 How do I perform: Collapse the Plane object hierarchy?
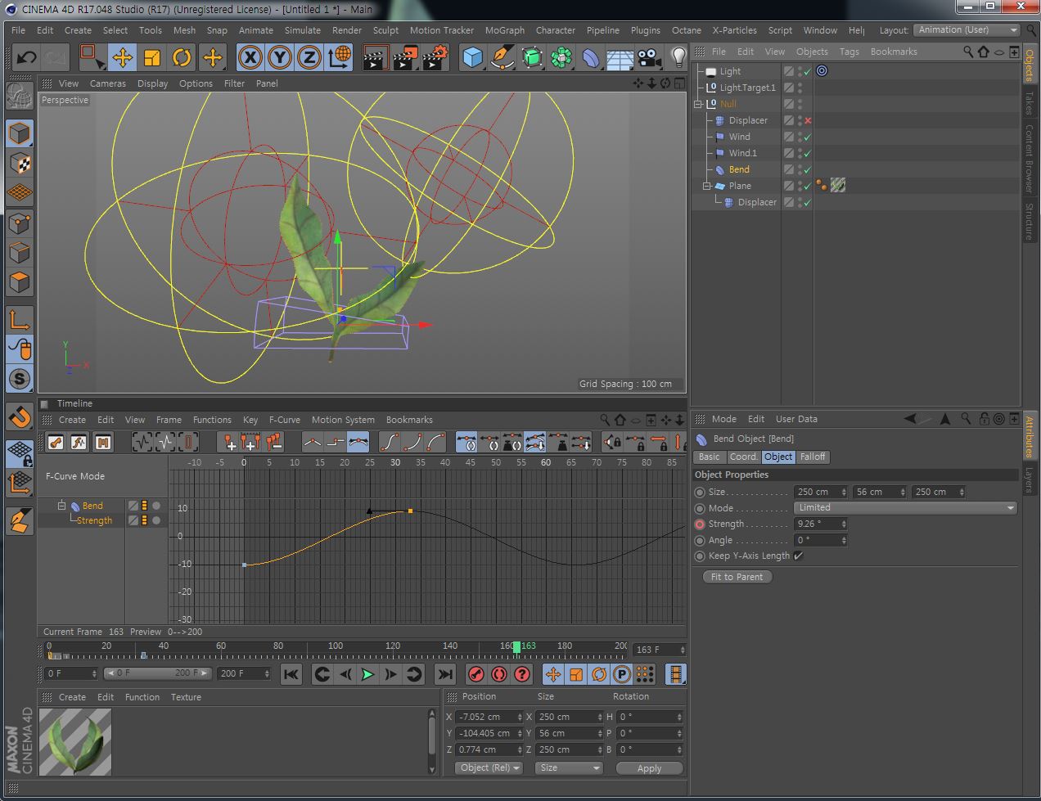pyautogui.click(x=706, y=186)
